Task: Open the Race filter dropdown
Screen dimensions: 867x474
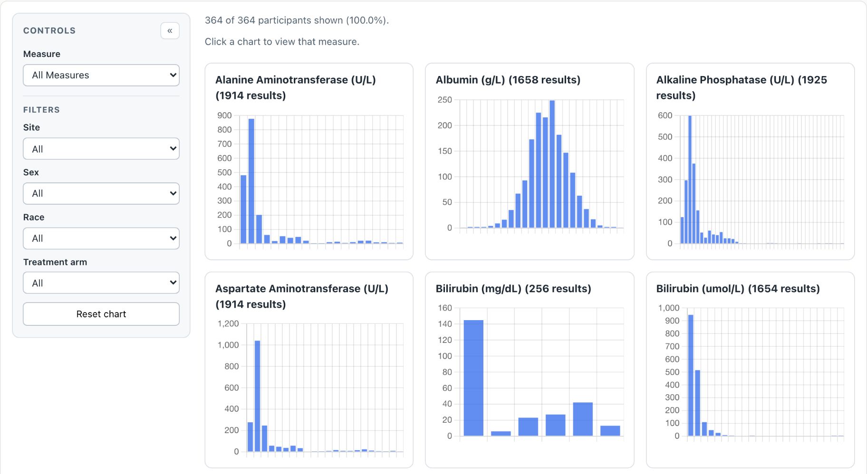Action: pos(101,238)
